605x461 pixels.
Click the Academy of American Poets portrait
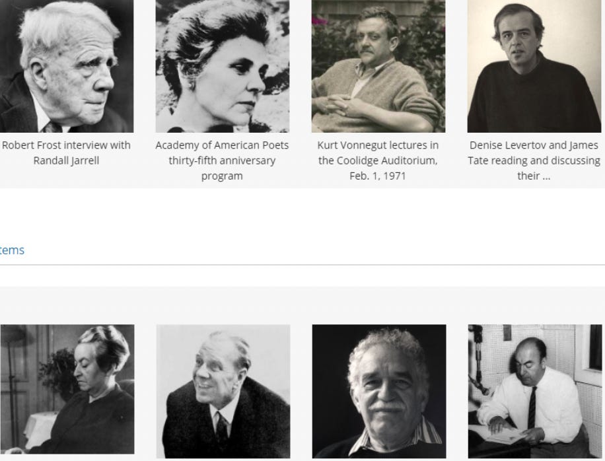click(x=222, y=66)
